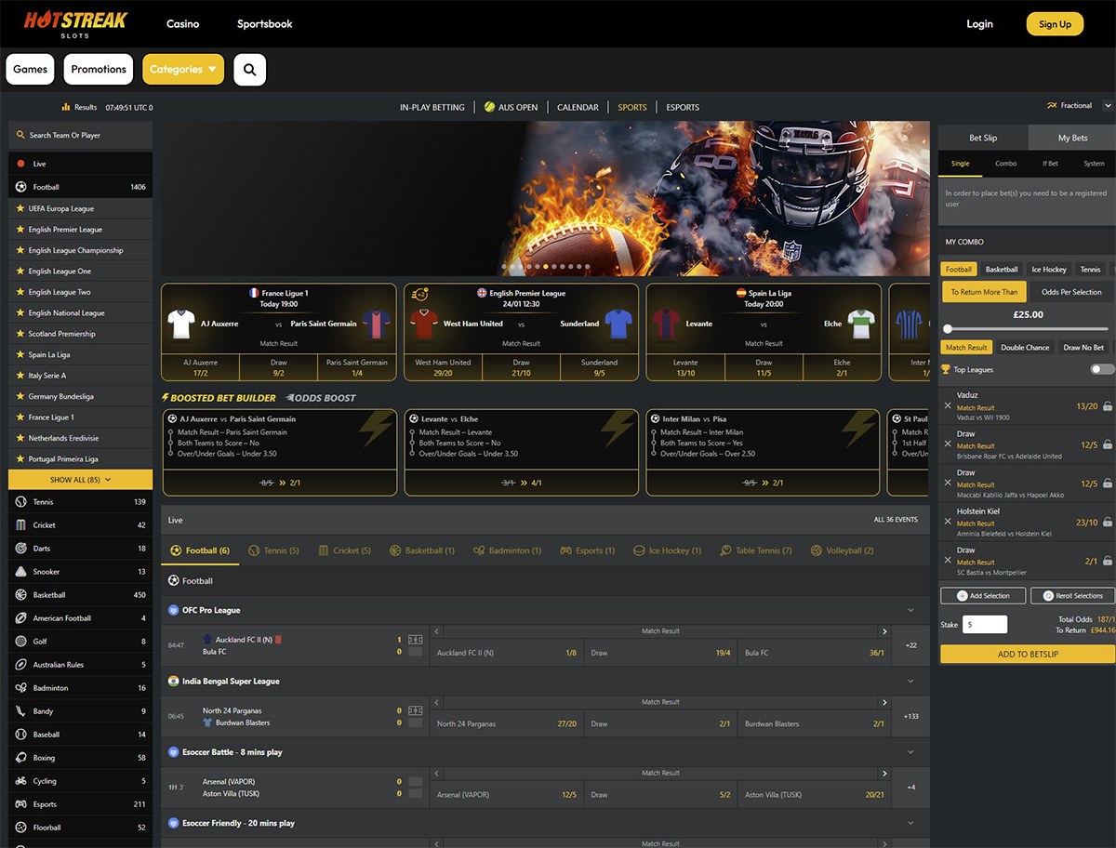Click the Tennis sport icon in sidebar

20,502
